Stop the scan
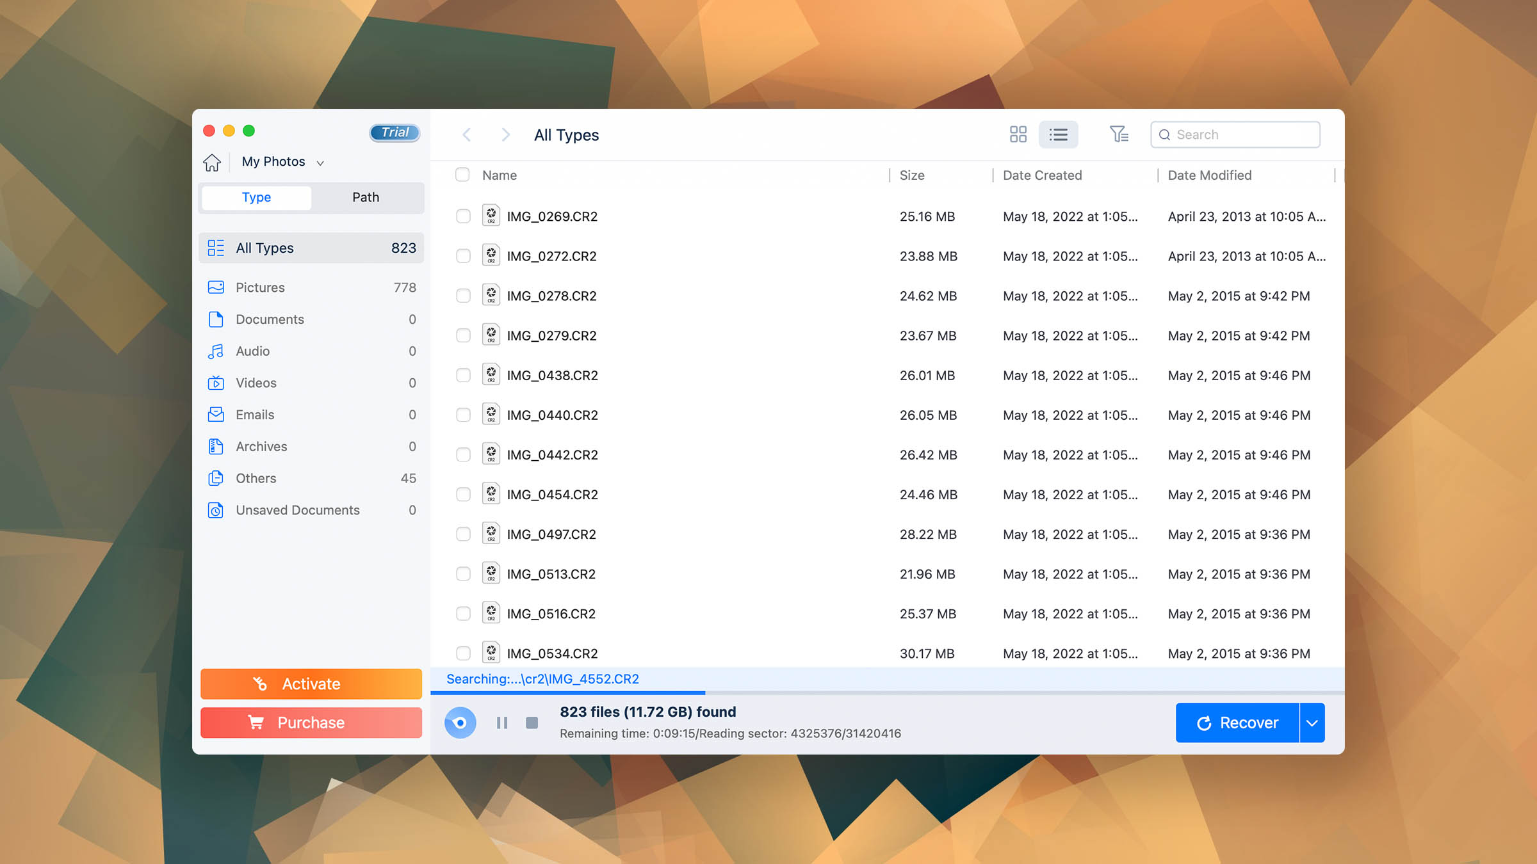Viewport: 1537px width, 864px height. [x=532, y=723]
